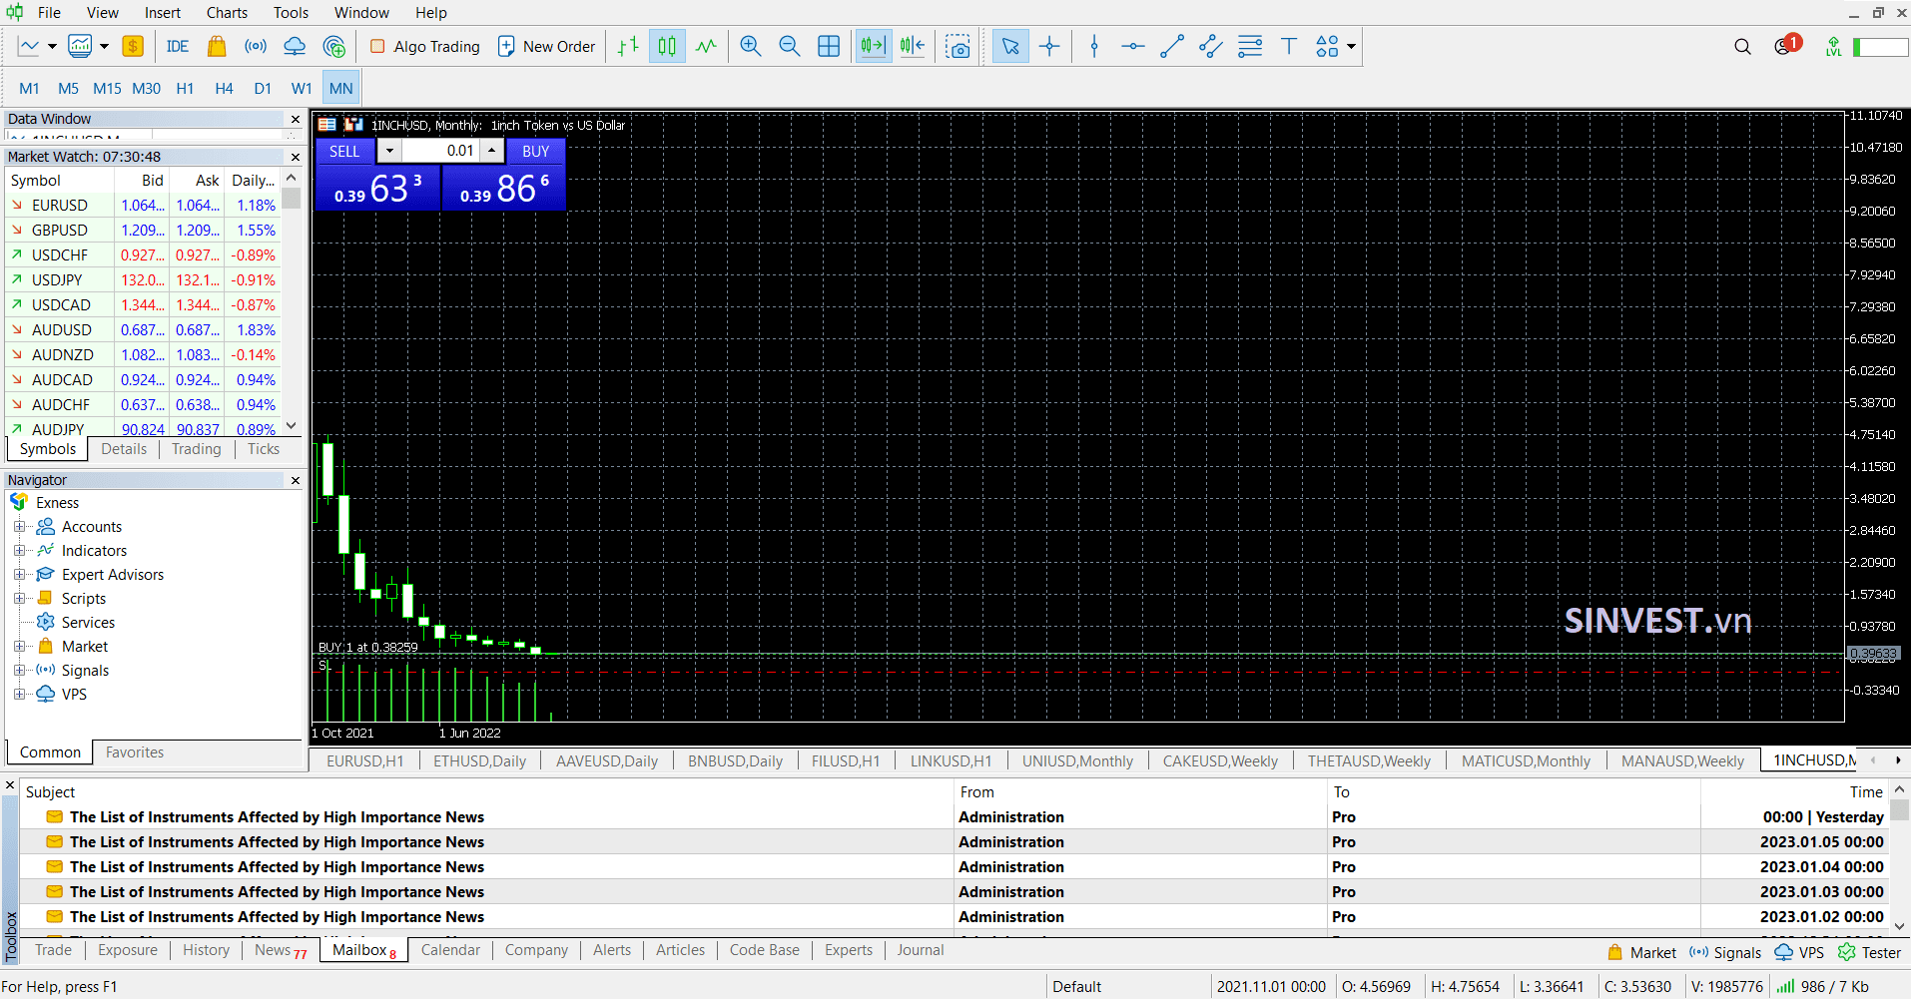Expand the Scripts tree node

pyautogui.click(x=19, y=598)
